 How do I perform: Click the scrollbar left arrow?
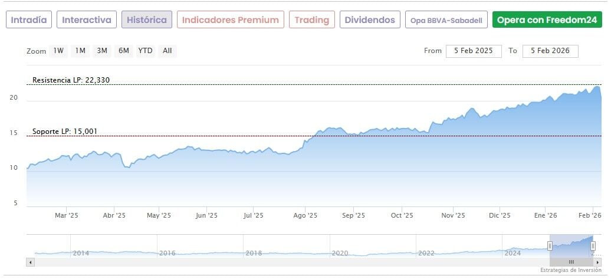tap(30, 261)
